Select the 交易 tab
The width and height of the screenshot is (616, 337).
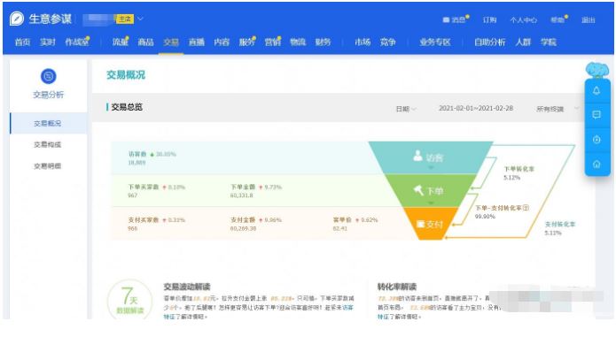point(171,42)
